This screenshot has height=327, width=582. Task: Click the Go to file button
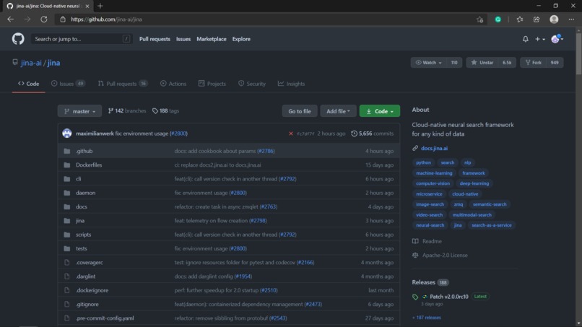point(300,111)
